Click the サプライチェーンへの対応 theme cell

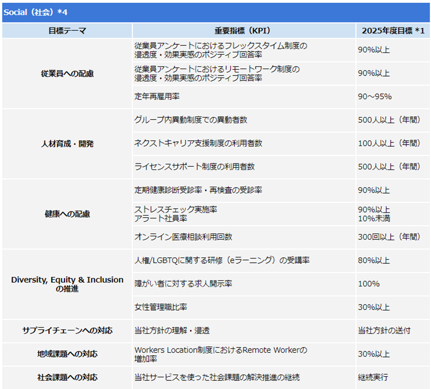[67, 331]
